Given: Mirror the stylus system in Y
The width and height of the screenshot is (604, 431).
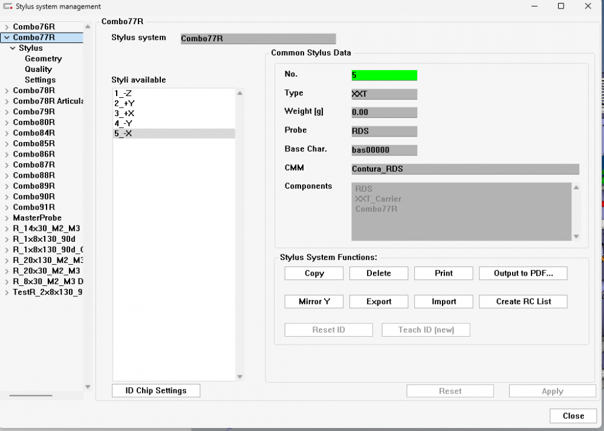Looking at the screenshot, I should [313, 301].
